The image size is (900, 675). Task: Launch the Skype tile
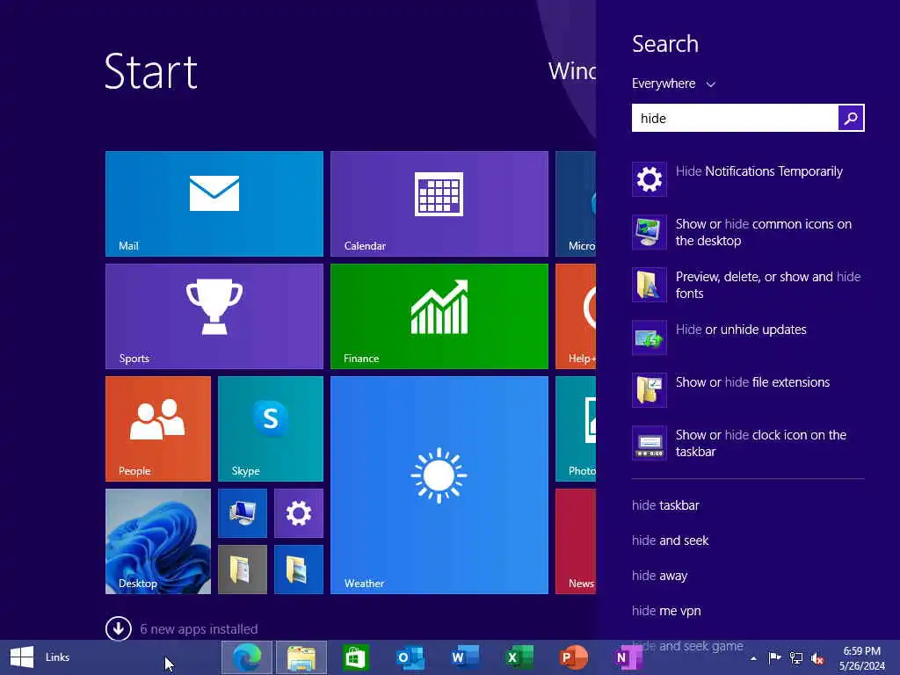pos(271,429)
